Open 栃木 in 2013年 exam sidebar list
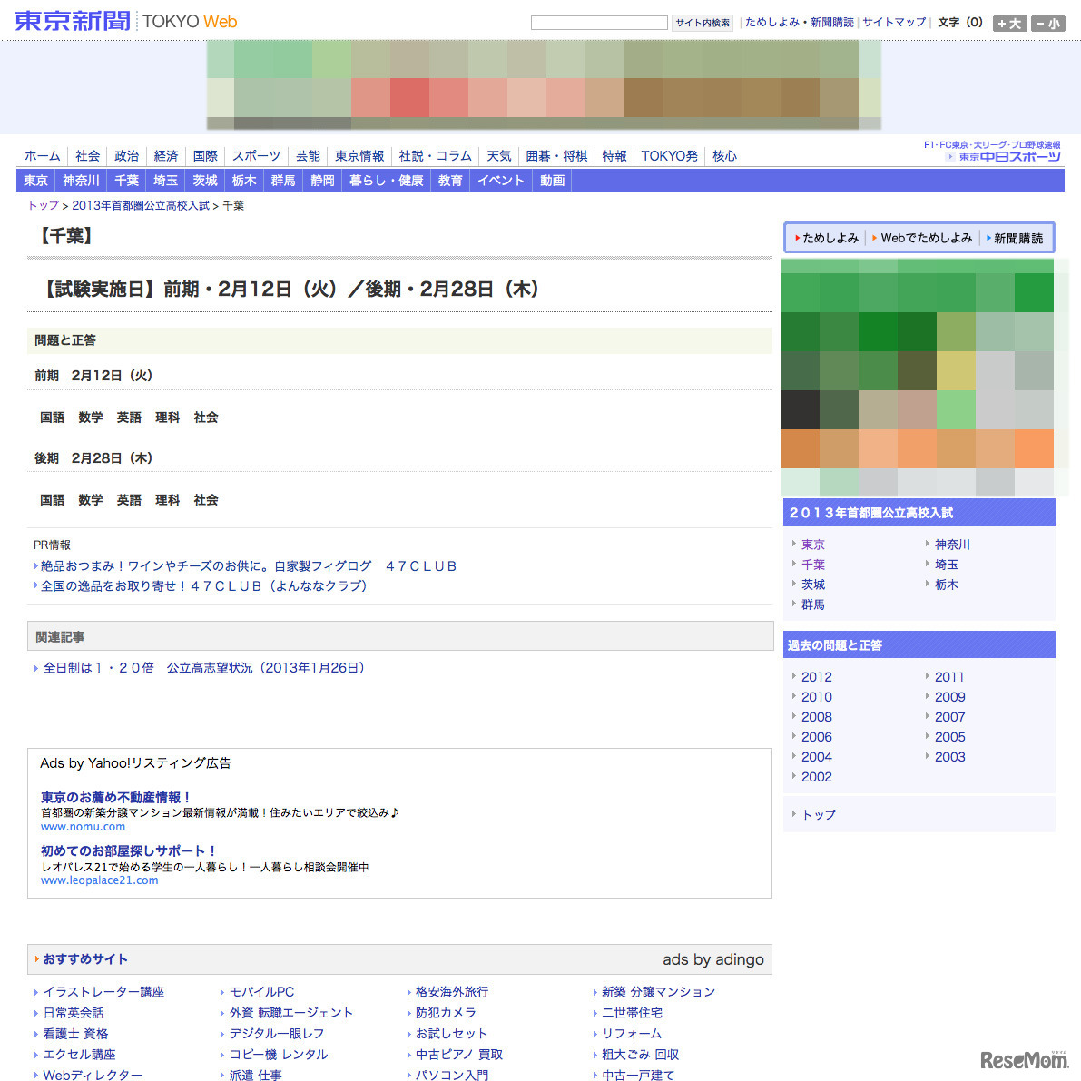 947,585
